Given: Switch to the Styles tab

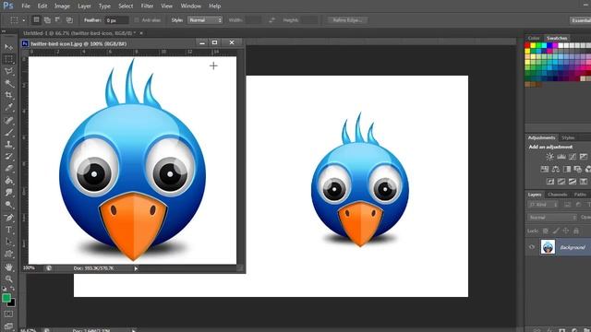Looking at the screenshot, I should (x=568, y=137).
